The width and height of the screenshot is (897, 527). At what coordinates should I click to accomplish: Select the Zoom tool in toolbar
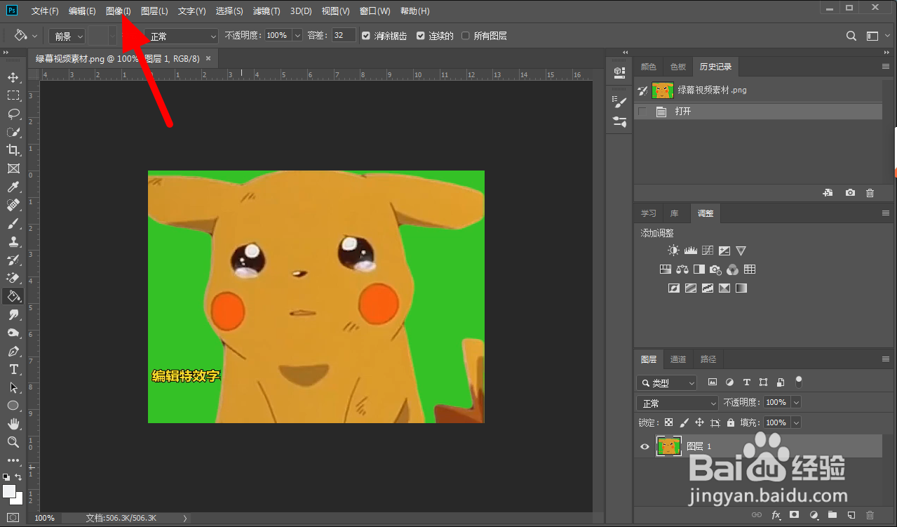point(13,442)
